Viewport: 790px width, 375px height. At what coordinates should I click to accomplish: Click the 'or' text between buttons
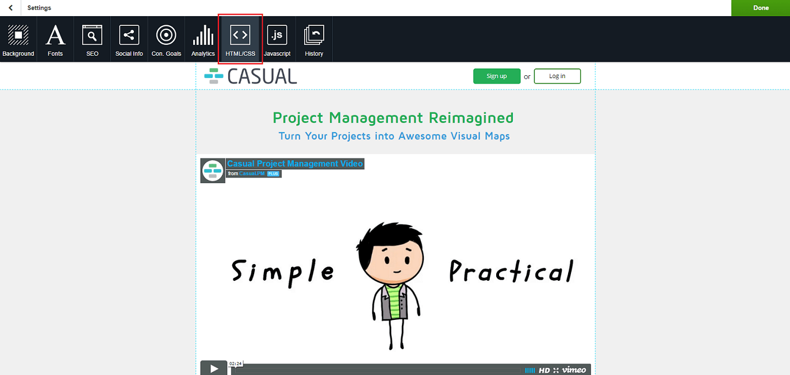pyautogui.click(x=527, y=77)
